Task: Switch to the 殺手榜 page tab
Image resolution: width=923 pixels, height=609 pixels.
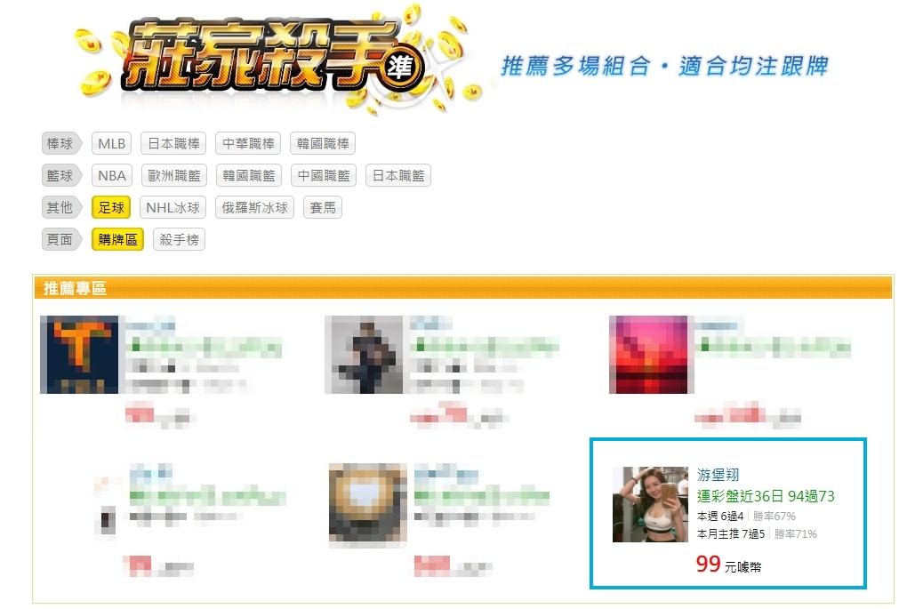Action: (179, 239)
